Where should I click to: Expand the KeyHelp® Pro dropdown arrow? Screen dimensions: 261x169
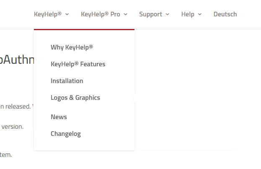(x=126, y=14)
